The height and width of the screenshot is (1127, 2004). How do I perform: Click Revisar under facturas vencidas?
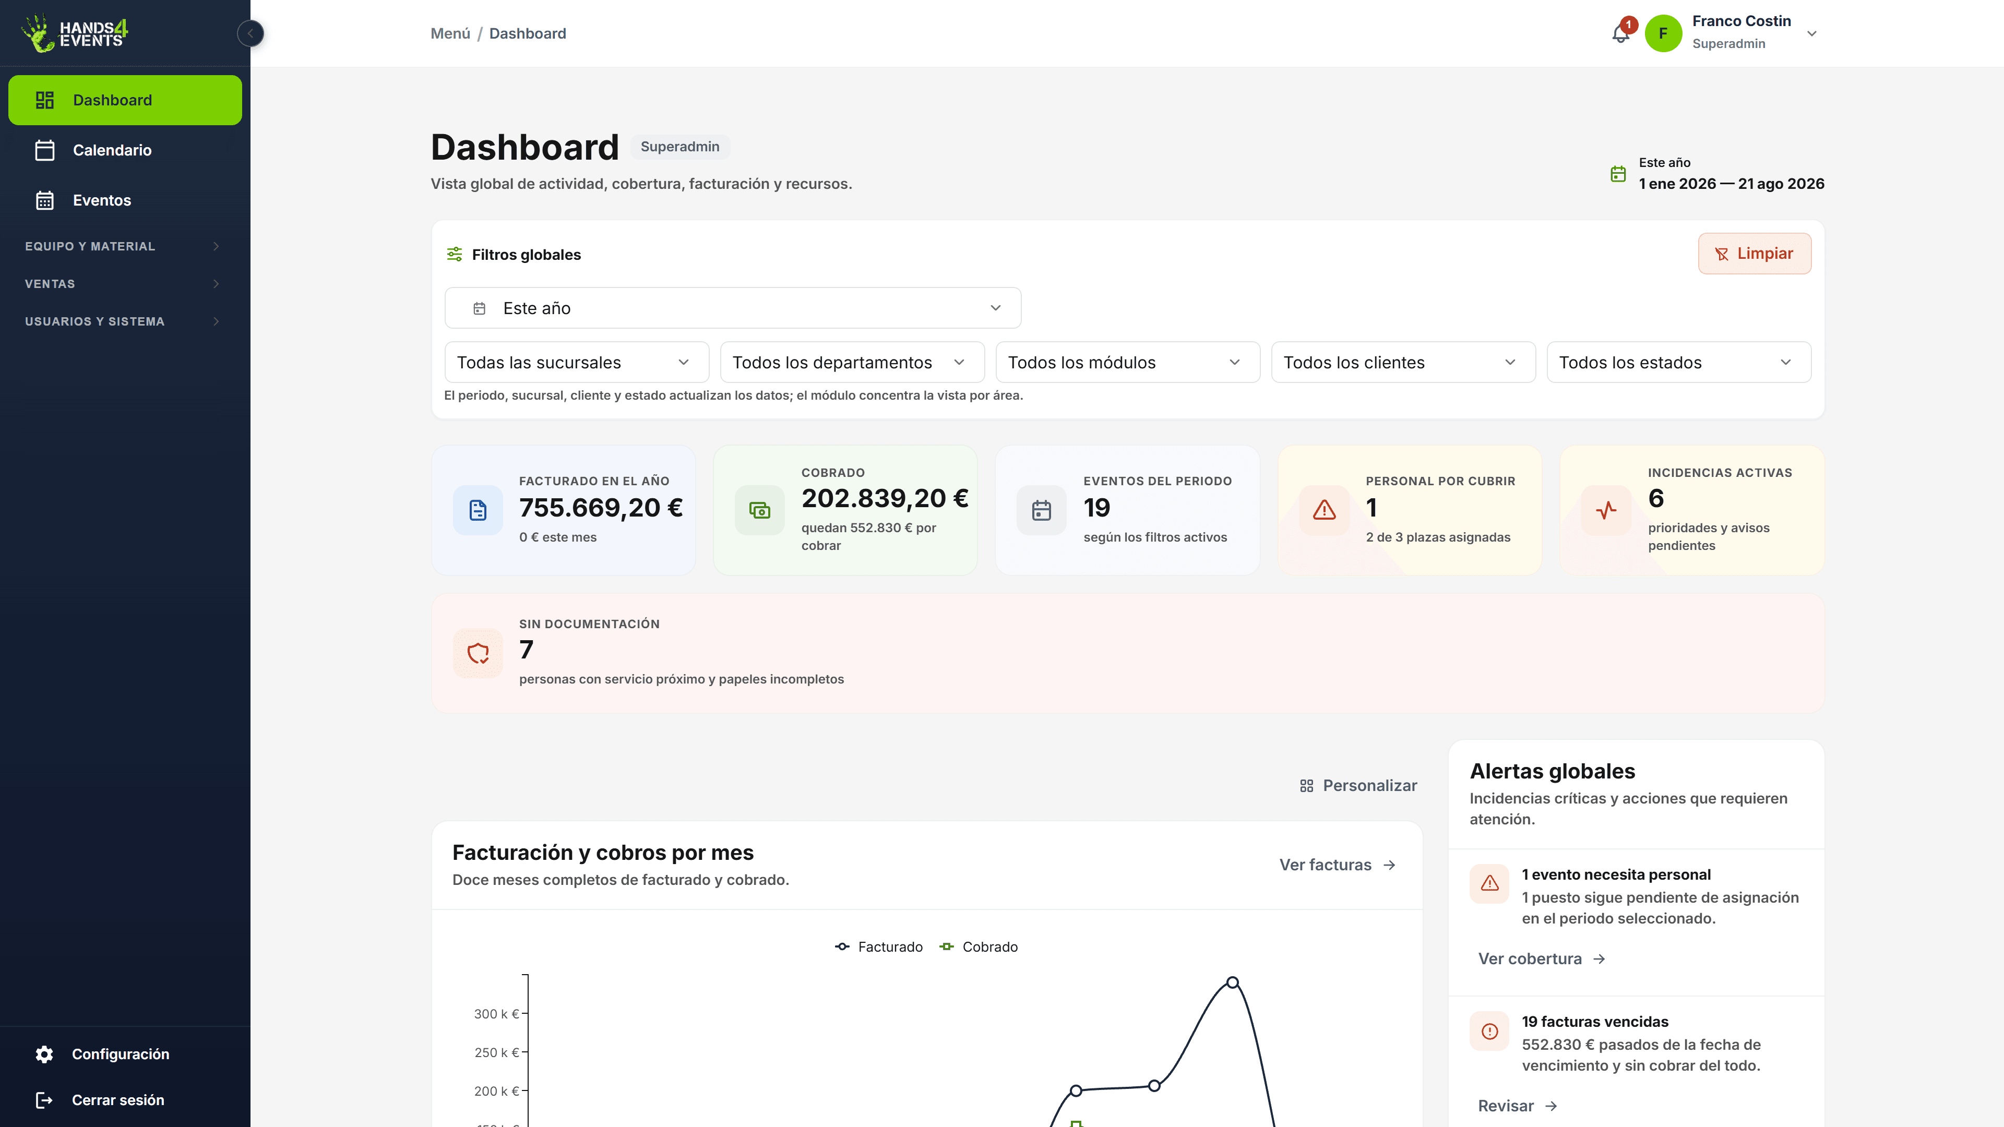click(x=1517, y=1106)
